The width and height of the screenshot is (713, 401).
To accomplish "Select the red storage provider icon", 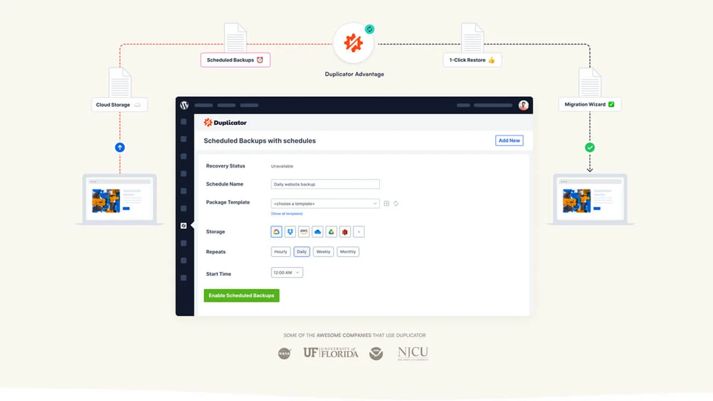I will [345, 232].
